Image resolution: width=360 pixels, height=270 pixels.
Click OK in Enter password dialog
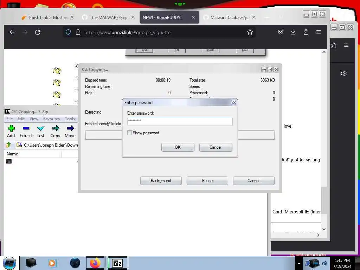coord(178,147)
